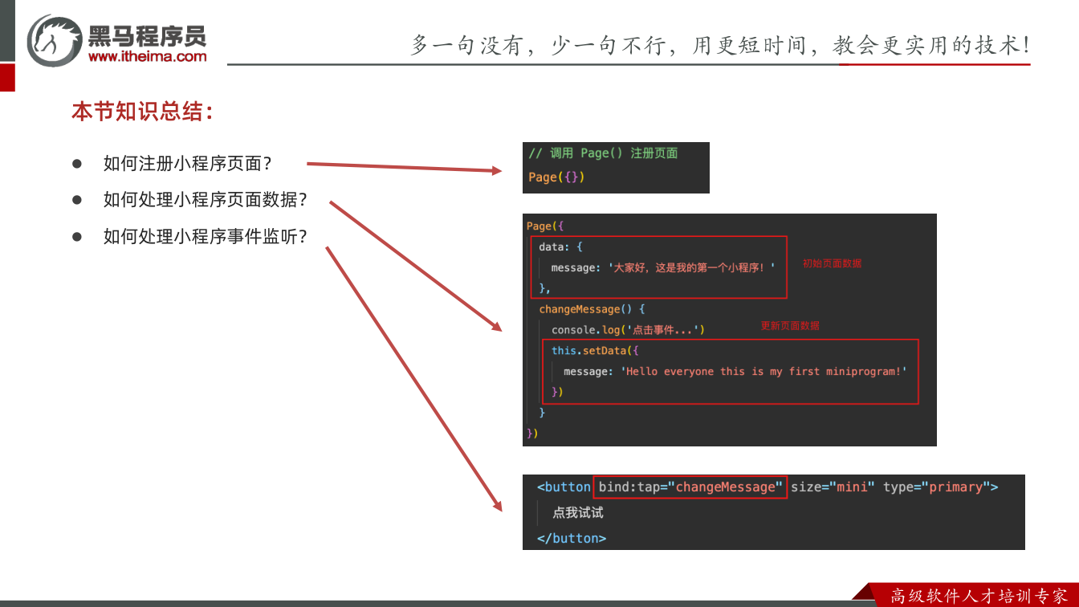Click the black horse logo icon

pyautogui.click(x=54, y=40)
